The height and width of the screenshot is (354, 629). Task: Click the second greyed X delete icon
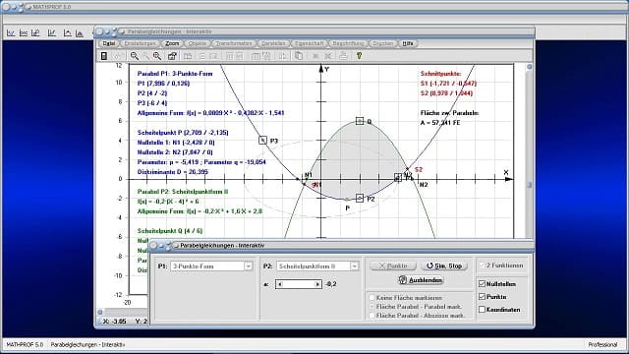[328, 56]
